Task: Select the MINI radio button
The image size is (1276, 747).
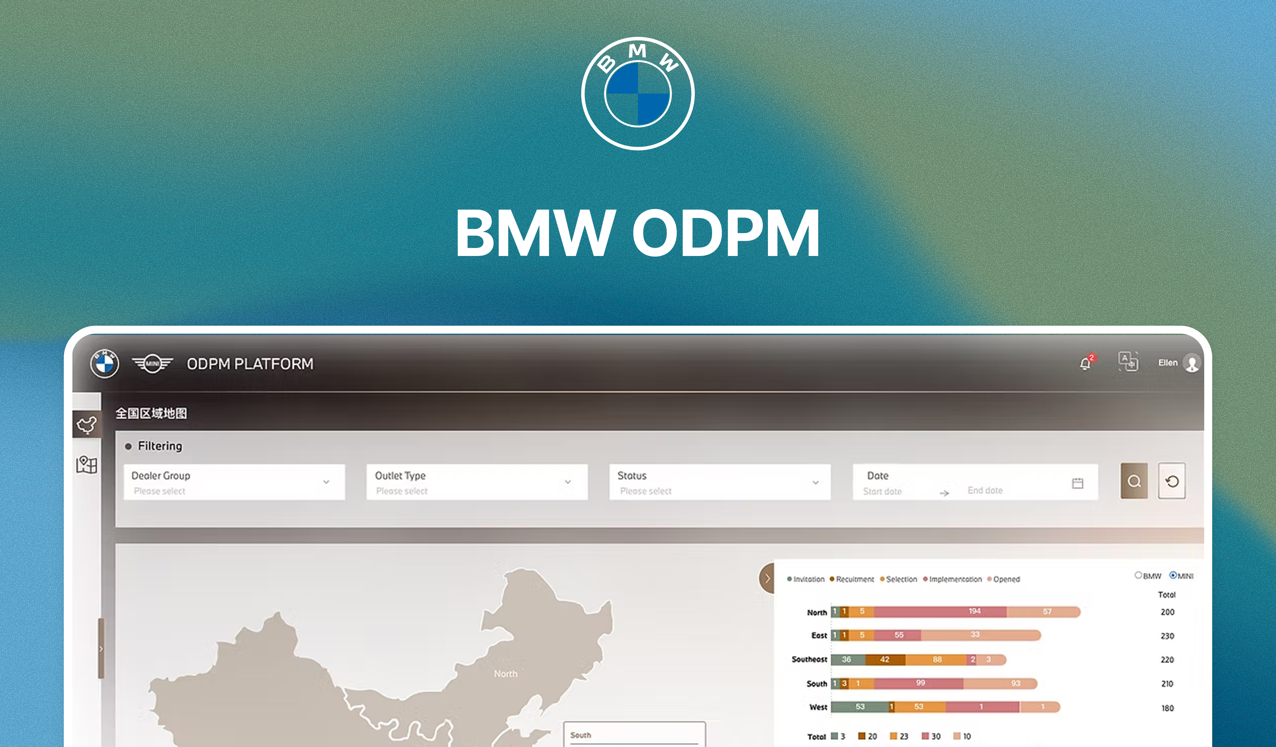Action: click(1173, 575)
